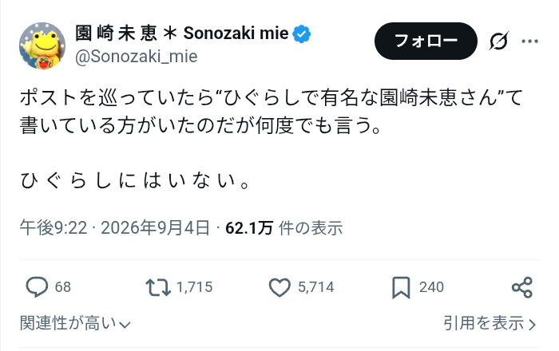The width and height of the screenshot is (559, 351).
Task: Open the share icon menu
Action: 522,287
